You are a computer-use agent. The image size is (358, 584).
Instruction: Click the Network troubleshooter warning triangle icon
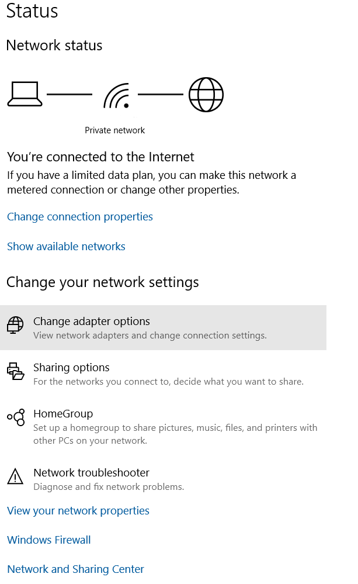[15, 476]
